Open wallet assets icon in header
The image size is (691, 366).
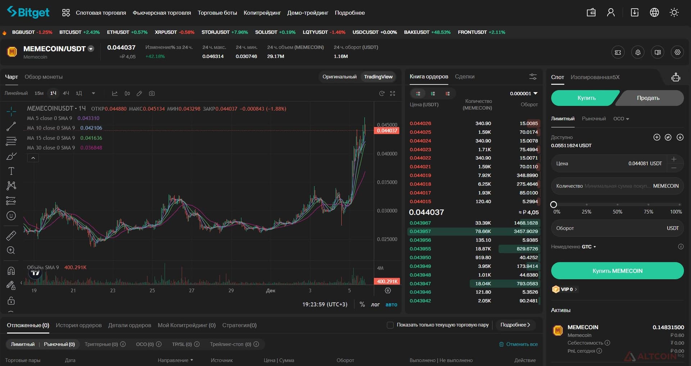click(591, 13)
